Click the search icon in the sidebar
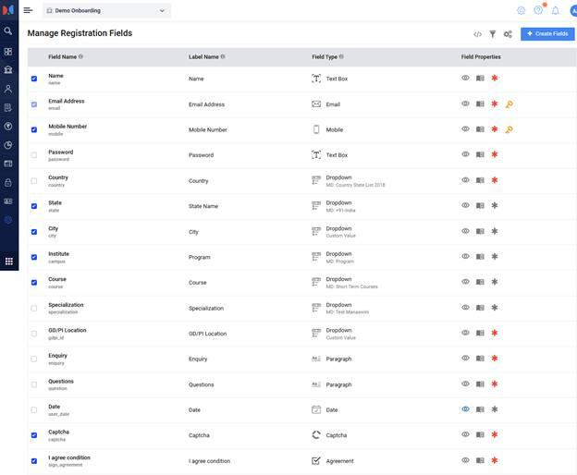577x475 pixels. point(8,31)
